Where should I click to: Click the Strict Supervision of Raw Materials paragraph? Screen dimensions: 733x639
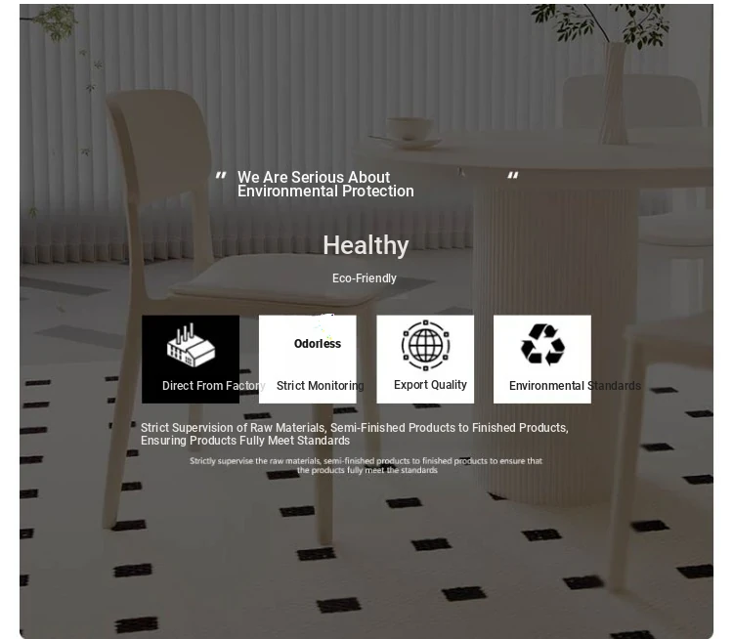tap(355, 434)
